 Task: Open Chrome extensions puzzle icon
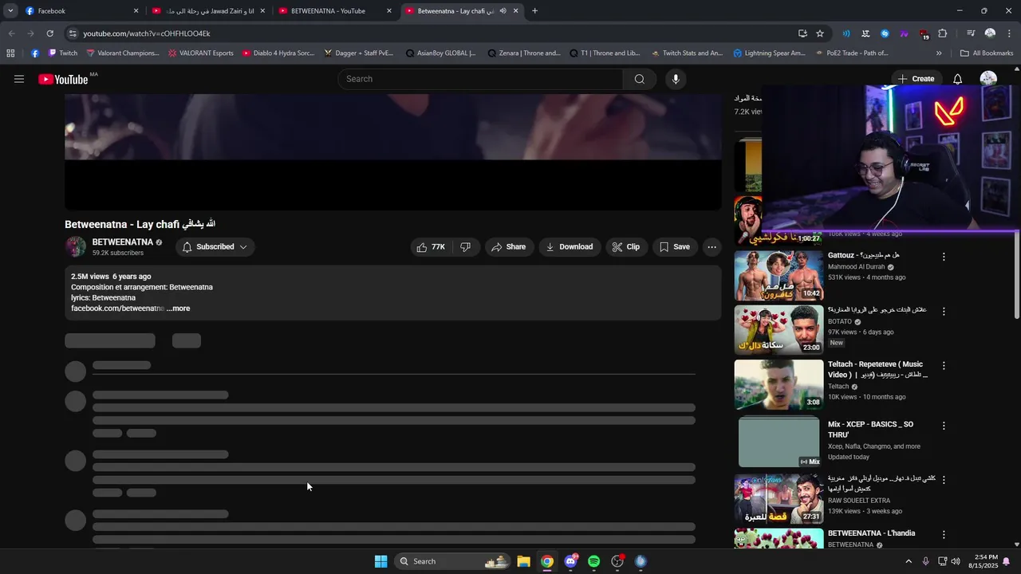click(943, 33)
